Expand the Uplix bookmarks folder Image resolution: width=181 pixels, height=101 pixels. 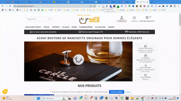click(x=67, y=10)
